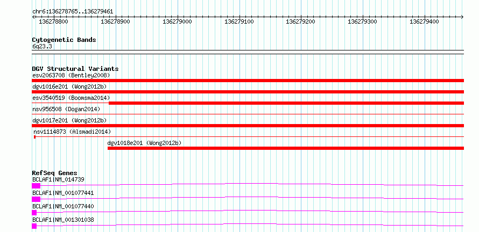Click the magenta exon block of NM_001077440
479x232 pixels.
point(34,213)
